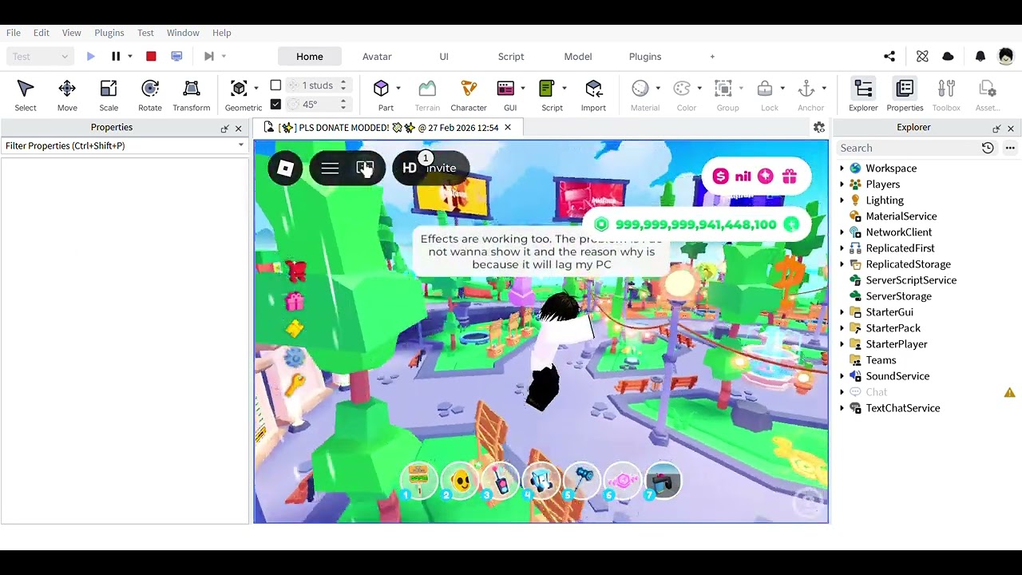Click the Import button
This screenshot has height=575, width=1022.
593,95
